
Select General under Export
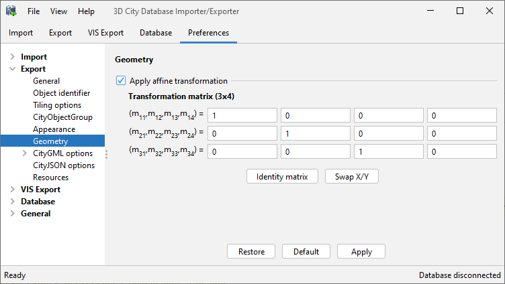[46, 81]
